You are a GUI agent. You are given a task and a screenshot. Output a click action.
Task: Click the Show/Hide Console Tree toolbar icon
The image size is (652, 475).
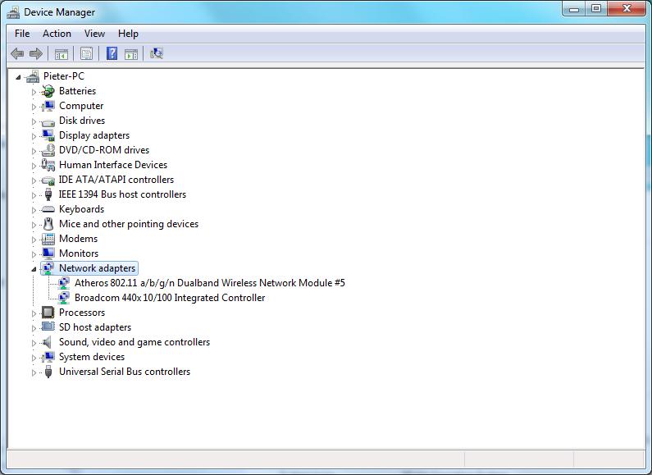tap(62, 53)
